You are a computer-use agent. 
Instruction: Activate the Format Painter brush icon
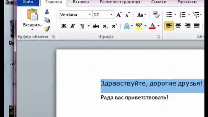coord(47,29)
